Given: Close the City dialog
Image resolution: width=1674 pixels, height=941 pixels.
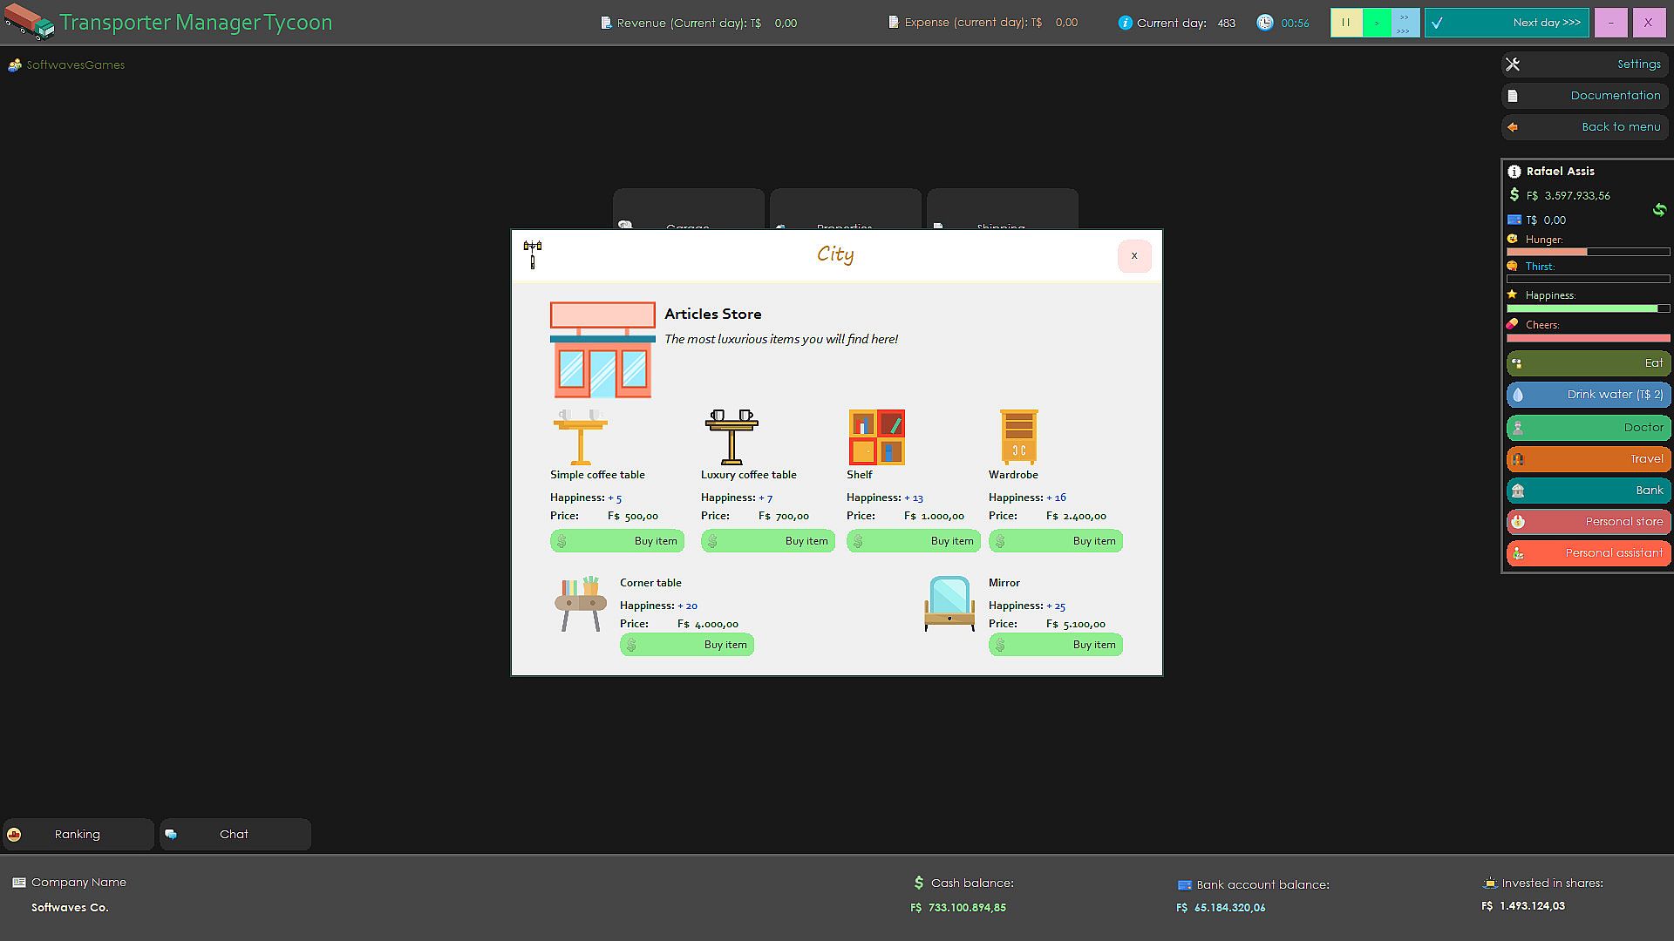Looking at the screenshot, I should pyautogui.click(x=1133, y=256).
